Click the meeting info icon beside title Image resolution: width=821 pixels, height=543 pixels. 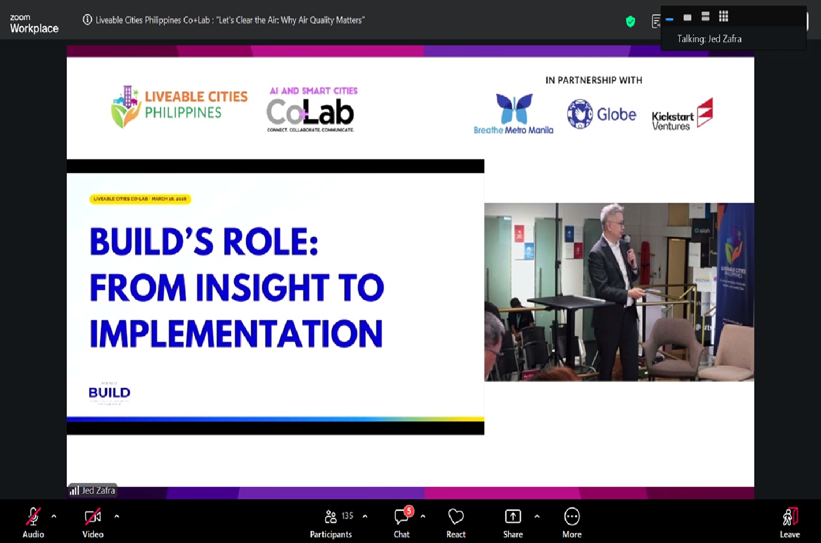pyautogui.click(x=87, y=20)
